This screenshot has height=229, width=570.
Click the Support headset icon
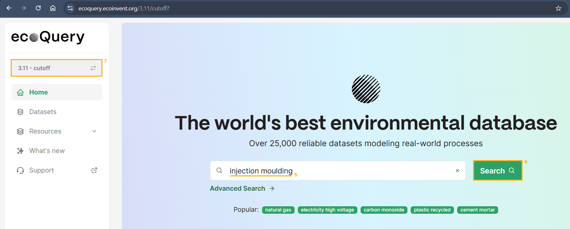pos(20,170)
